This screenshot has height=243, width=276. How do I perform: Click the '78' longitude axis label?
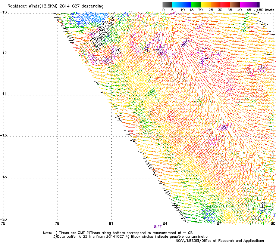[57, 224]
